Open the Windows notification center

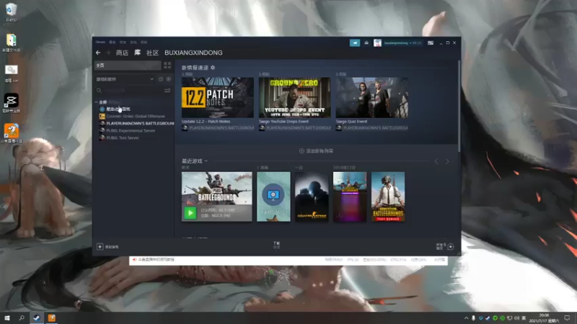point(567,318)
